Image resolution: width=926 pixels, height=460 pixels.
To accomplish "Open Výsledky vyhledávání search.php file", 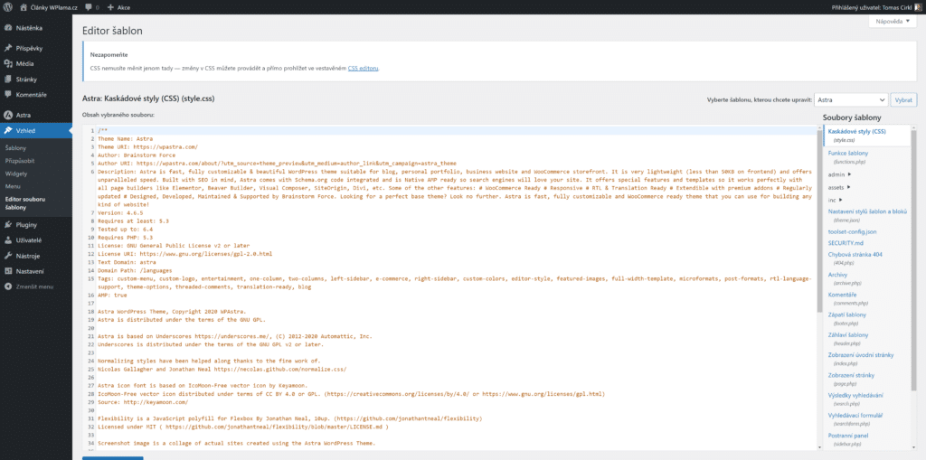I will click(x=855, y=395).
